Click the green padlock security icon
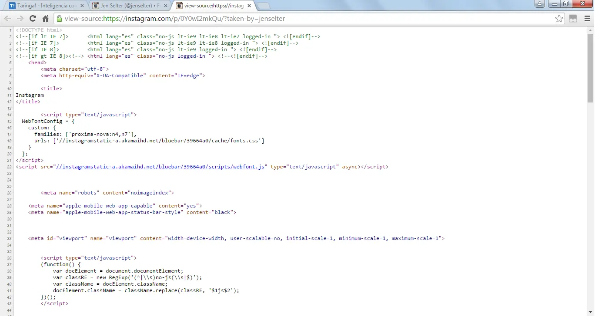 (x=59, y=19)
